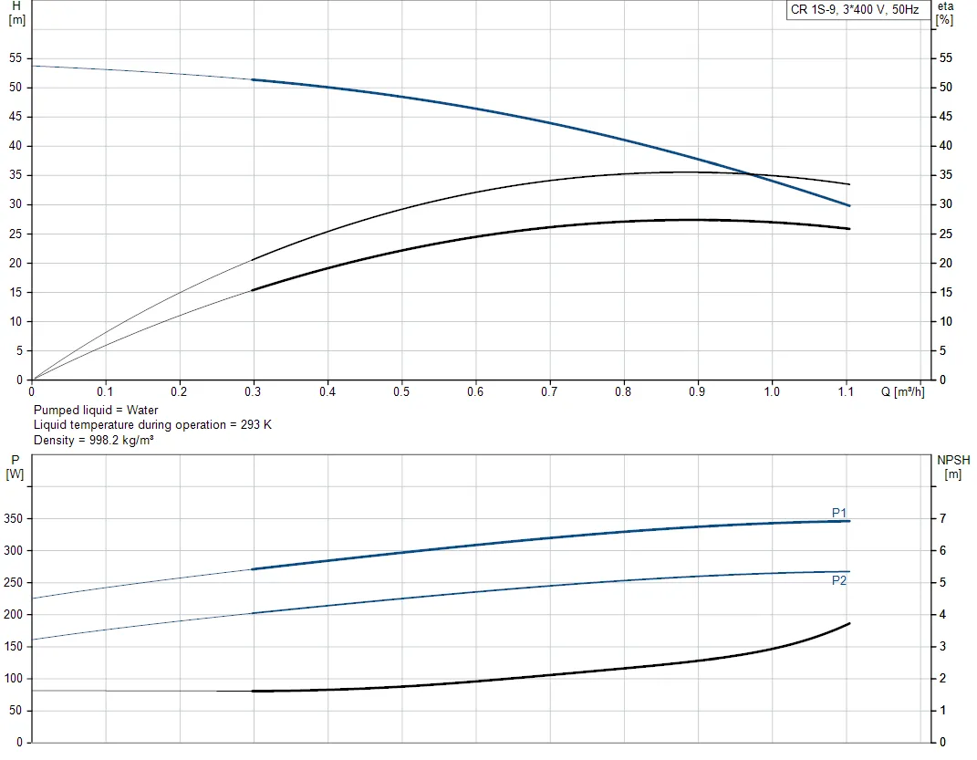This screenshot has width=977, height=760.
Task: Click the 1.1 tick on the flow axis
Action: [x=845, y=391]
